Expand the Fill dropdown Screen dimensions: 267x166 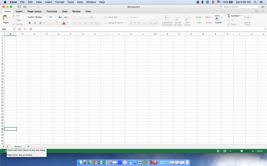pyautogui.click(x=235, y=20)
